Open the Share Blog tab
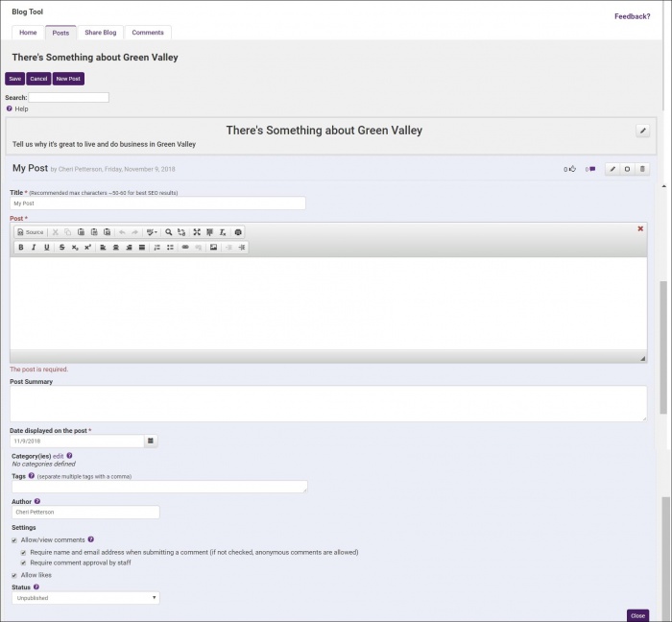Screen dimensions: 672x622 (100, 33)
